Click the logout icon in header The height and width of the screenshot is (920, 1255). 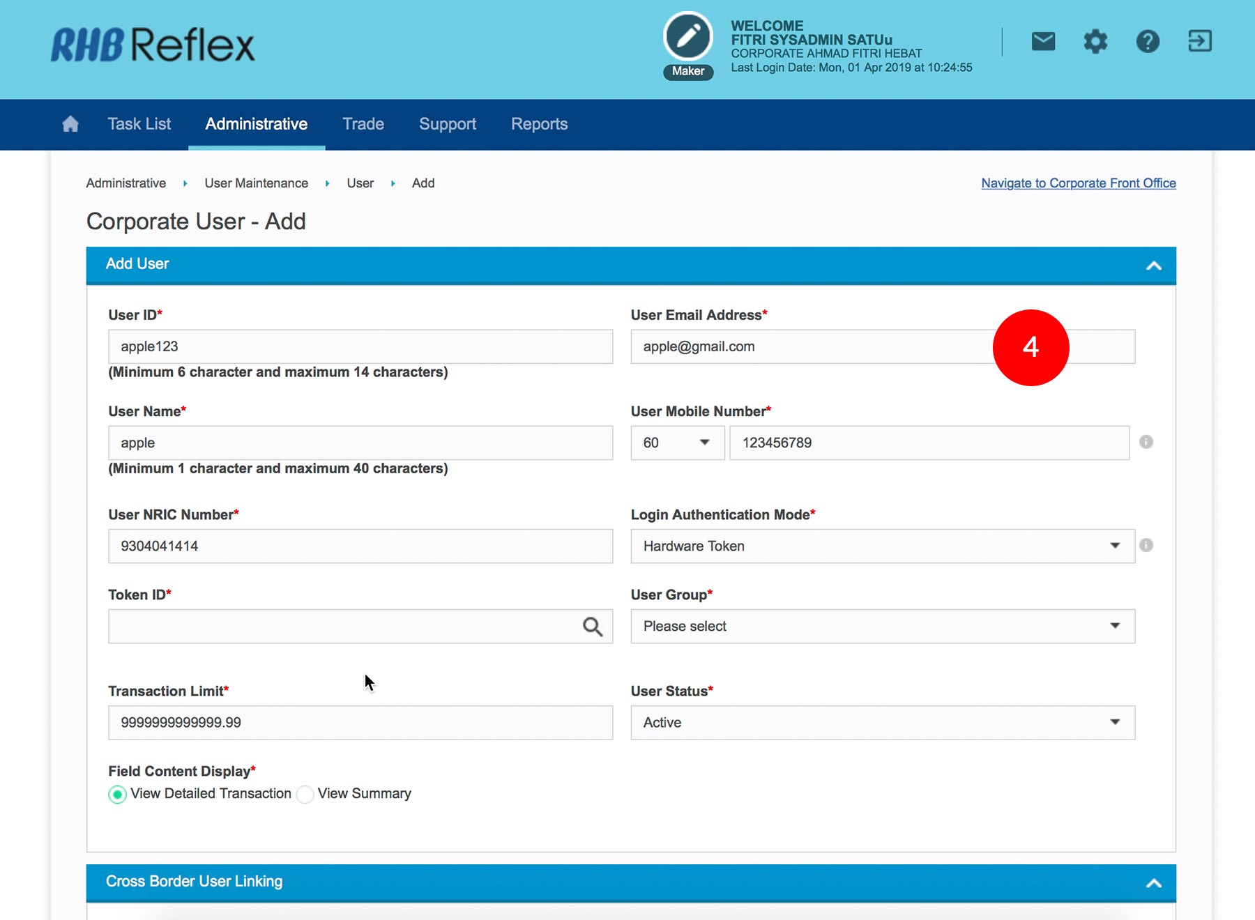1200,42
